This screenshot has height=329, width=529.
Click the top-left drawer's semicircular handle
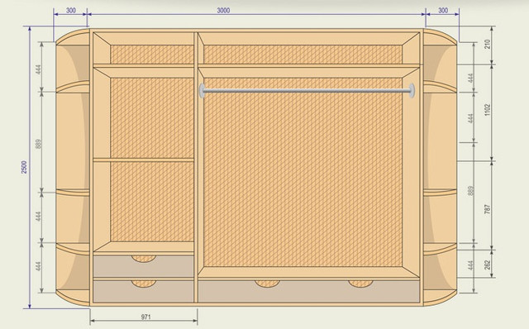[144, 259]
